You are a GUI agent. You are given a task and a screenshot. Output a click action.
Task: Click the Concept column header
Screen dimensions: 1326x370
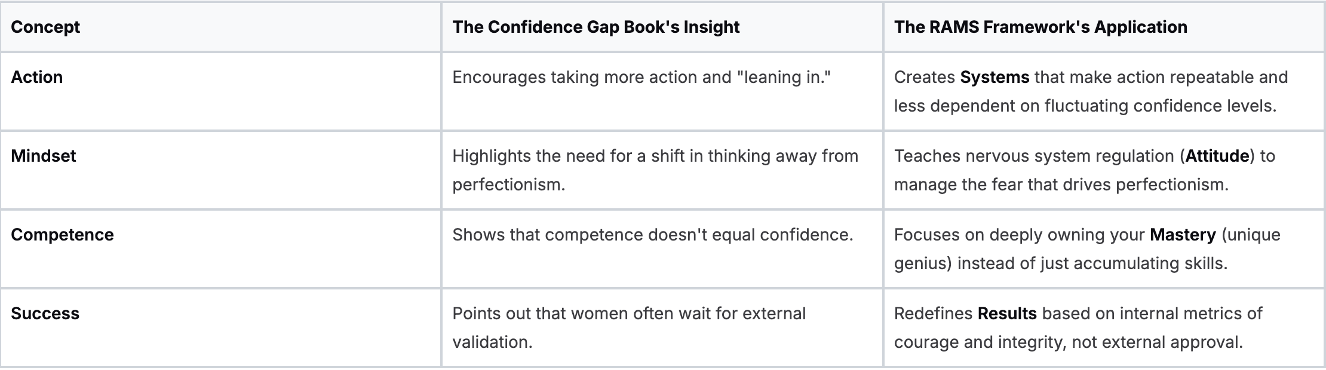point(45,27)
